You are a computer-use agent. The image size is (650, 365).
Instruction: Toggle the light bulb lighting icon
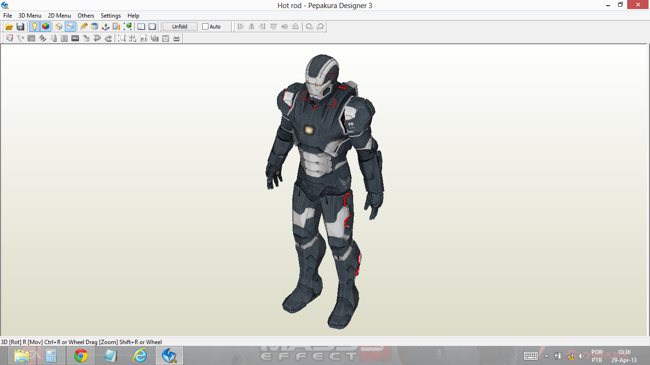34,27
